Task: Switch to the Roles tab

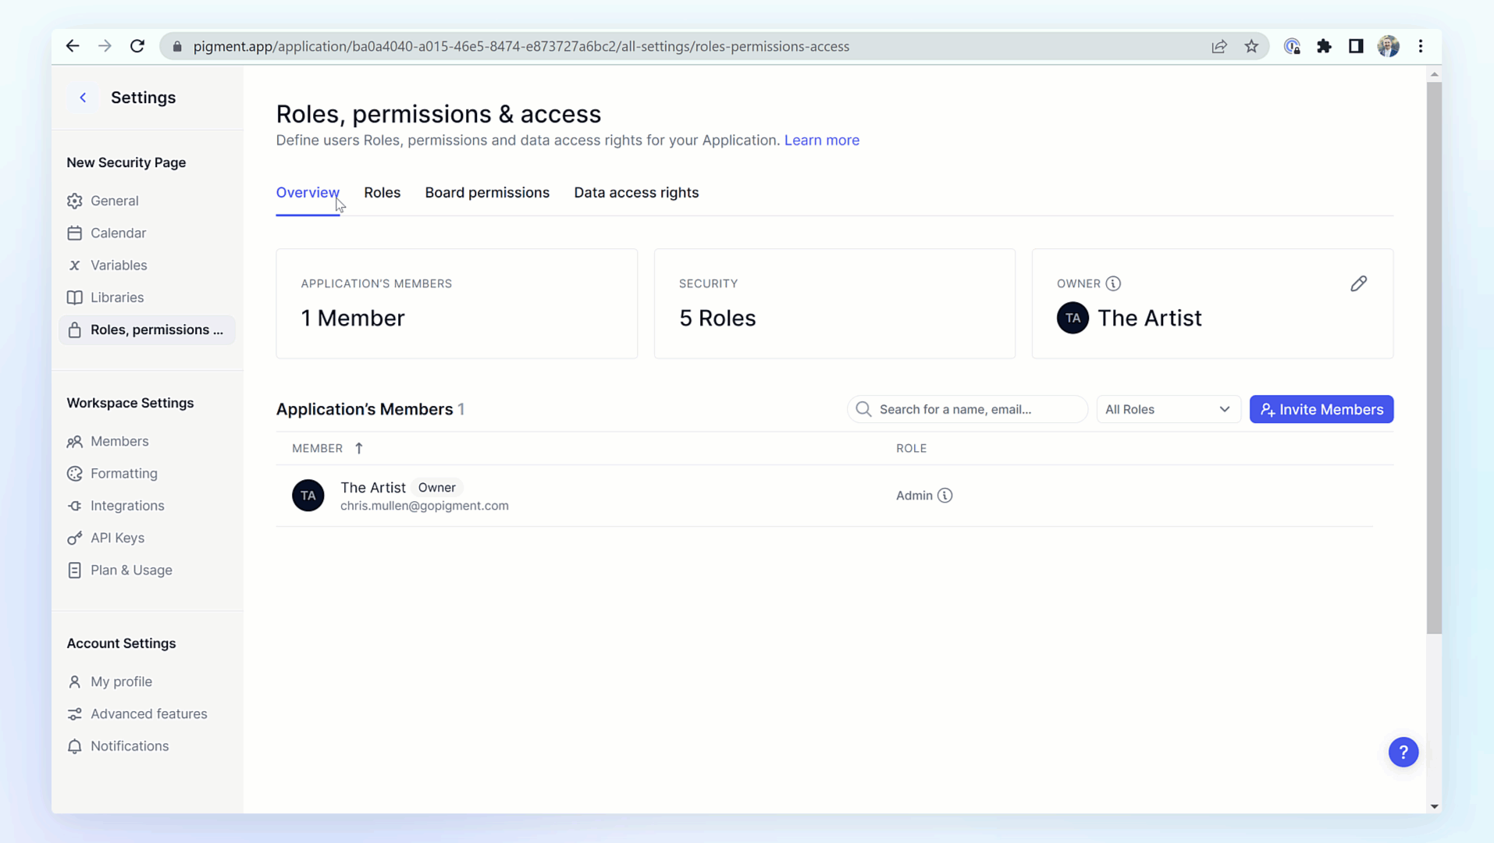Action: click(382, 193)
